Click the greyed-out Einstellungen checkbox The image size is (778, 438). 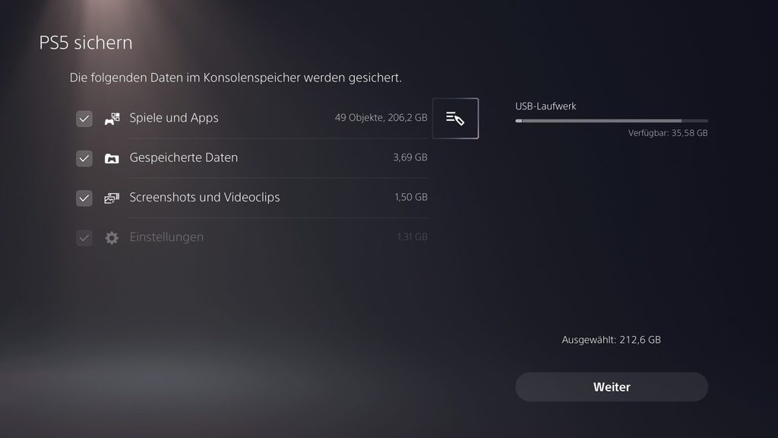(84, 238)
